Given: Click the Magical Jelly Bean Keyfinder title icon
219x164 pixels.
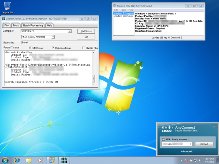Looking at the screenshot, I should click(x=115, y=6).
